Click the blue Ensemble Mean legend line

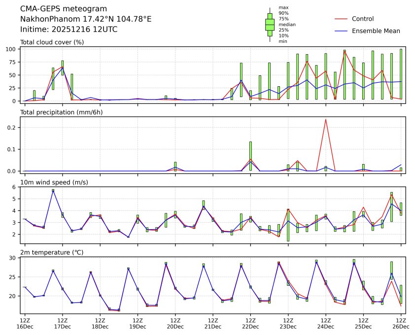(341, 31)
